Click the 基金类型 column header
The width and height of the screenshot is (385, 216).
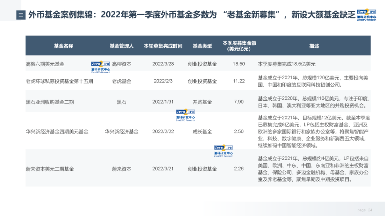[x=202, y=46]
